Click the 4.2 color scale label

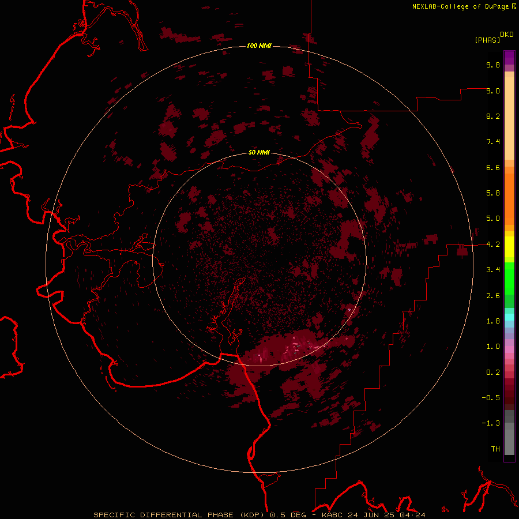click(x=493, y=245)
